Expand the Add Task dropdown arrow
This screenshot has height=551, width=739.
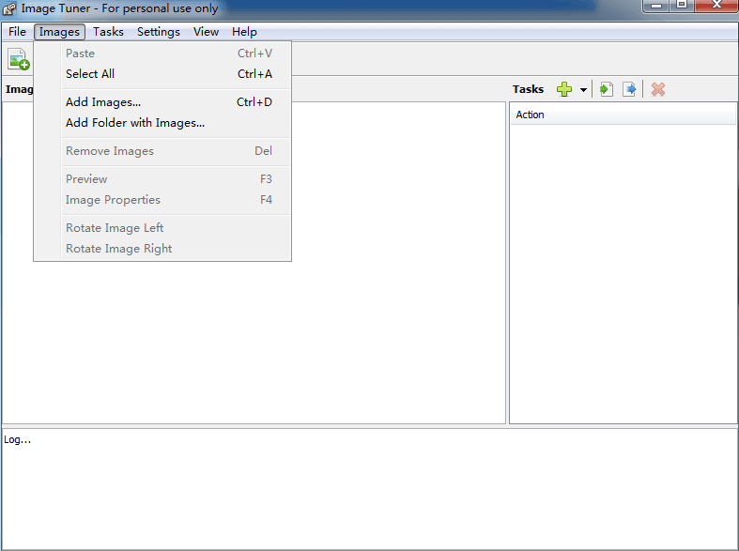pos(583,89)
